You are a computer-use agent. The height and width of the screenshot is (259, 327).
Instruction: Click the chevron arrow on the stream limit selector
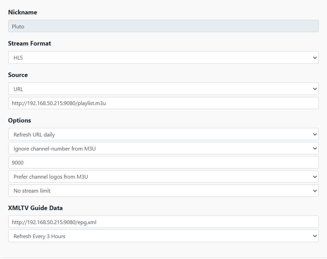pos(315,191)
